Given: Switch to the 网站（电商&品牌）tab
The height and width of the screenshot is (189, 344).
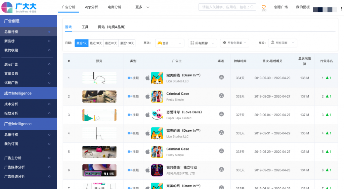Looking at the screenshot, I should click(112, 27).
